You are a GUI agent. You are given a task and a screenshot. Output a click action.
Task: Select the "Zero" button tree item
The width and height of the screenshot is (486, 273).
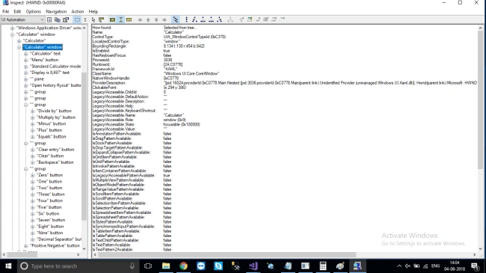pos(49,175)
